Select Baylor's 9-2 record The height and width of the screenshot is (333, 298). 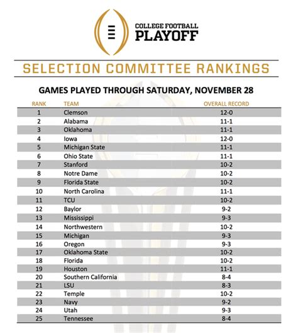226,209
